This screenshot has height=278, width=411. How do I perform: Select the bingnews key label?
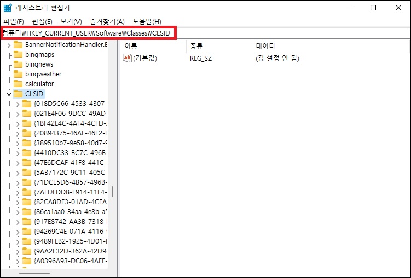tap(39, 64)
